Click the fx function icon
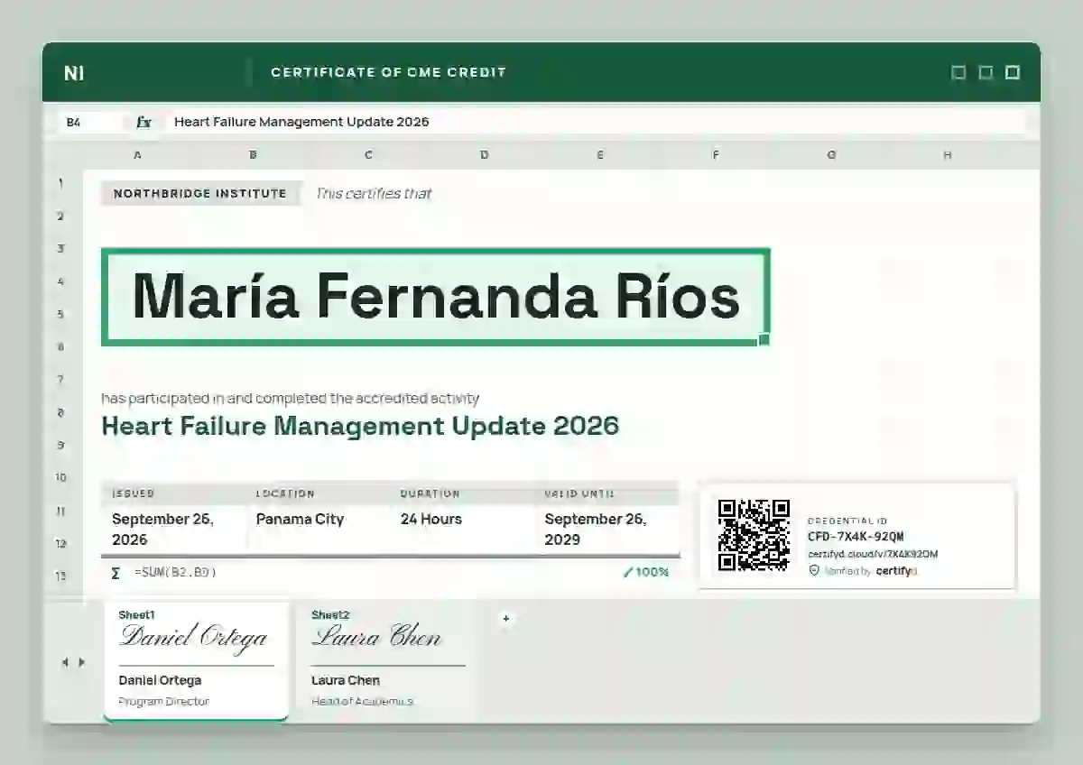Screen dimensions: 1083x765 143,122
